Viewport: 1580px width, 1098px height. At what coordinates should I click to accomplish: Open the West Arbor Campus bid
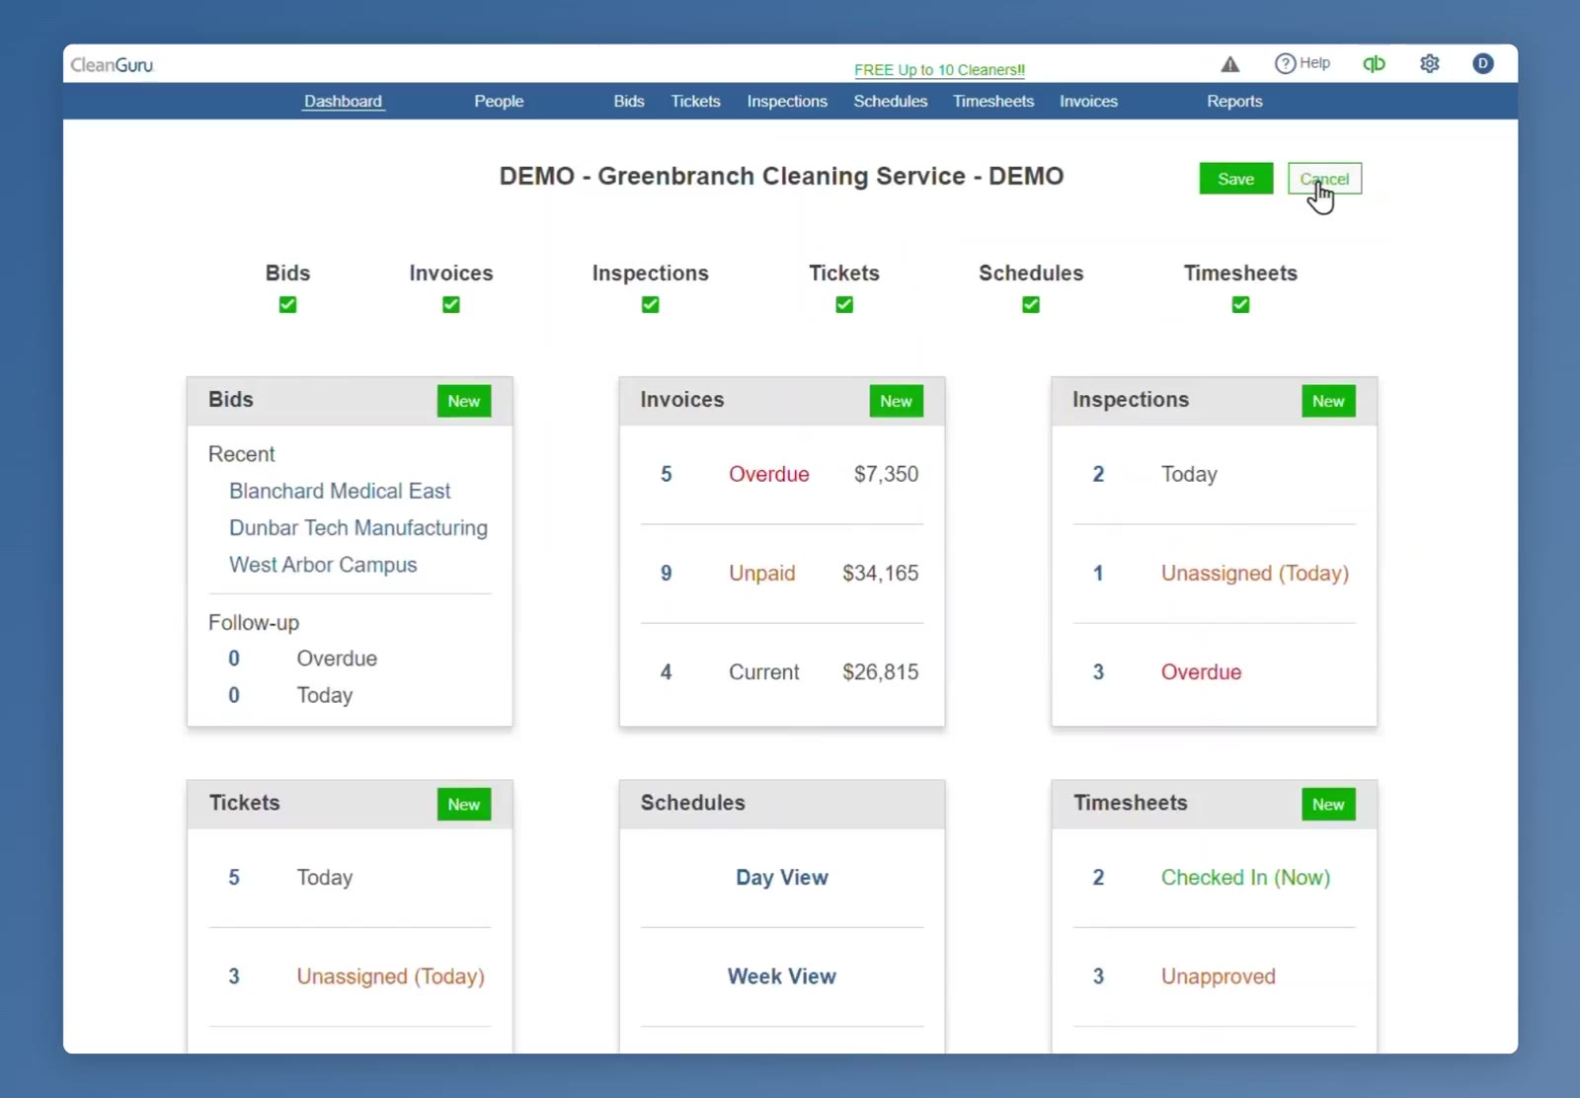click(x=323, y=565)
